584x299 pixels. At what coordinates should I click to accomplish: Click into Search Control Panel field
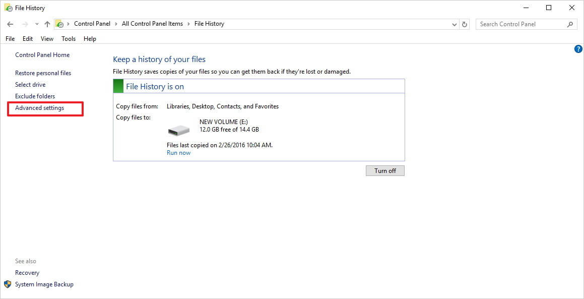click(522, 24)
